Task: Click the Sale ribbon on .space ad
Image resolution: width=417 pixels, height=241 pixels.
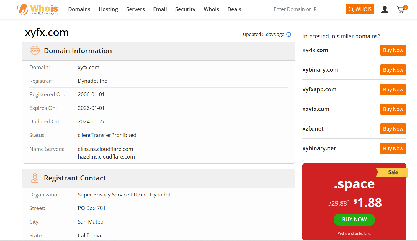Action: click(392, 172)
